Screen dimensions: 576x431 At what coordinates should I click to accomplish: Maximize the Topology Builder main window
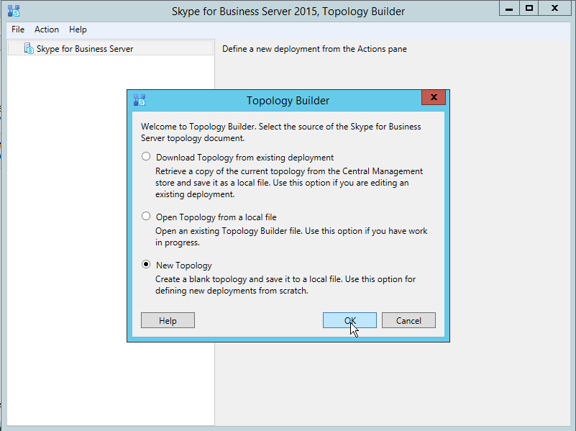click(529, 8)
